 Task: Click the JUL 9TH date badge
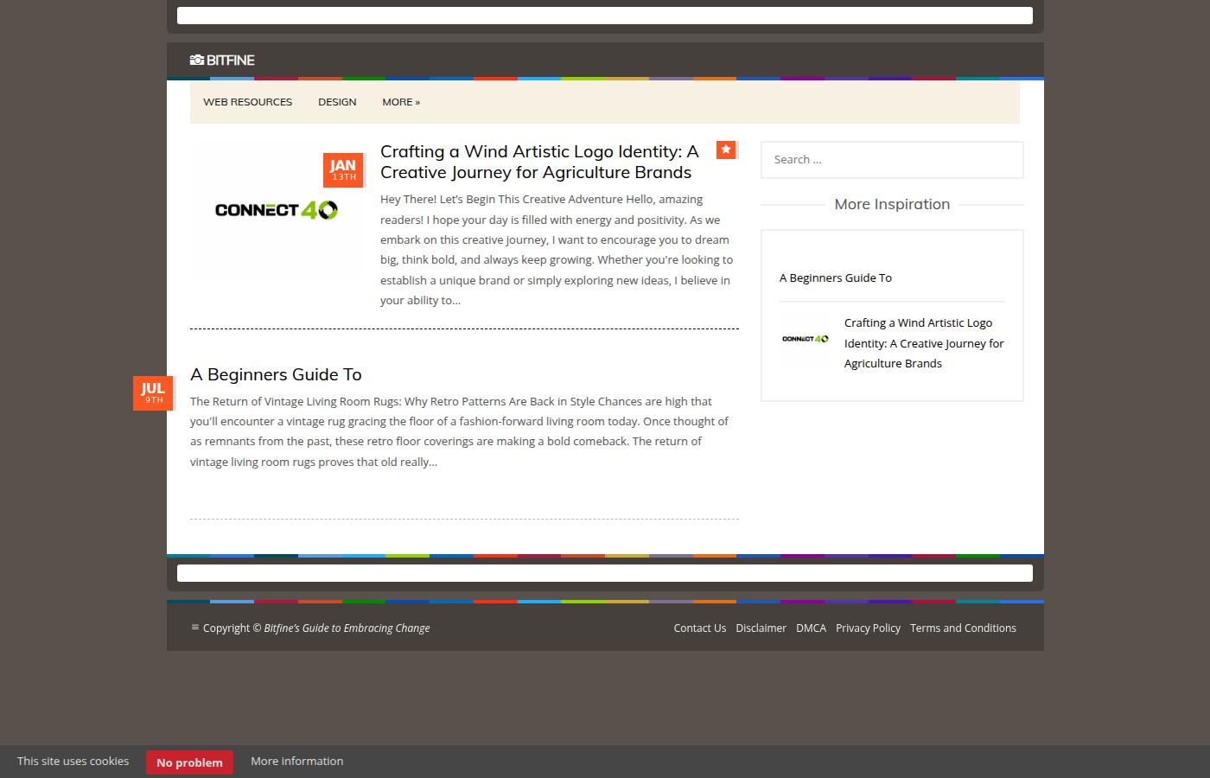153,392
